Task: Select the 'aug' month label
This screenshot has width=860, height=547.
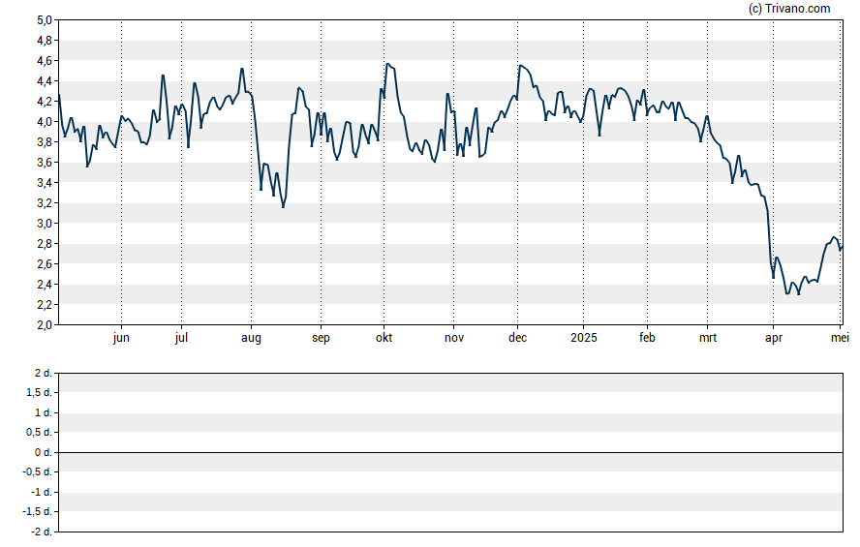Action: pyautogui.click(x=251, y=338)
